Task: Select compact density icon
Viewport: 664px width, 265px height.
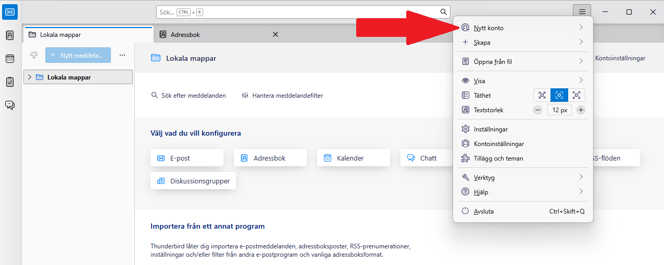Action: (x=542, y=95)
